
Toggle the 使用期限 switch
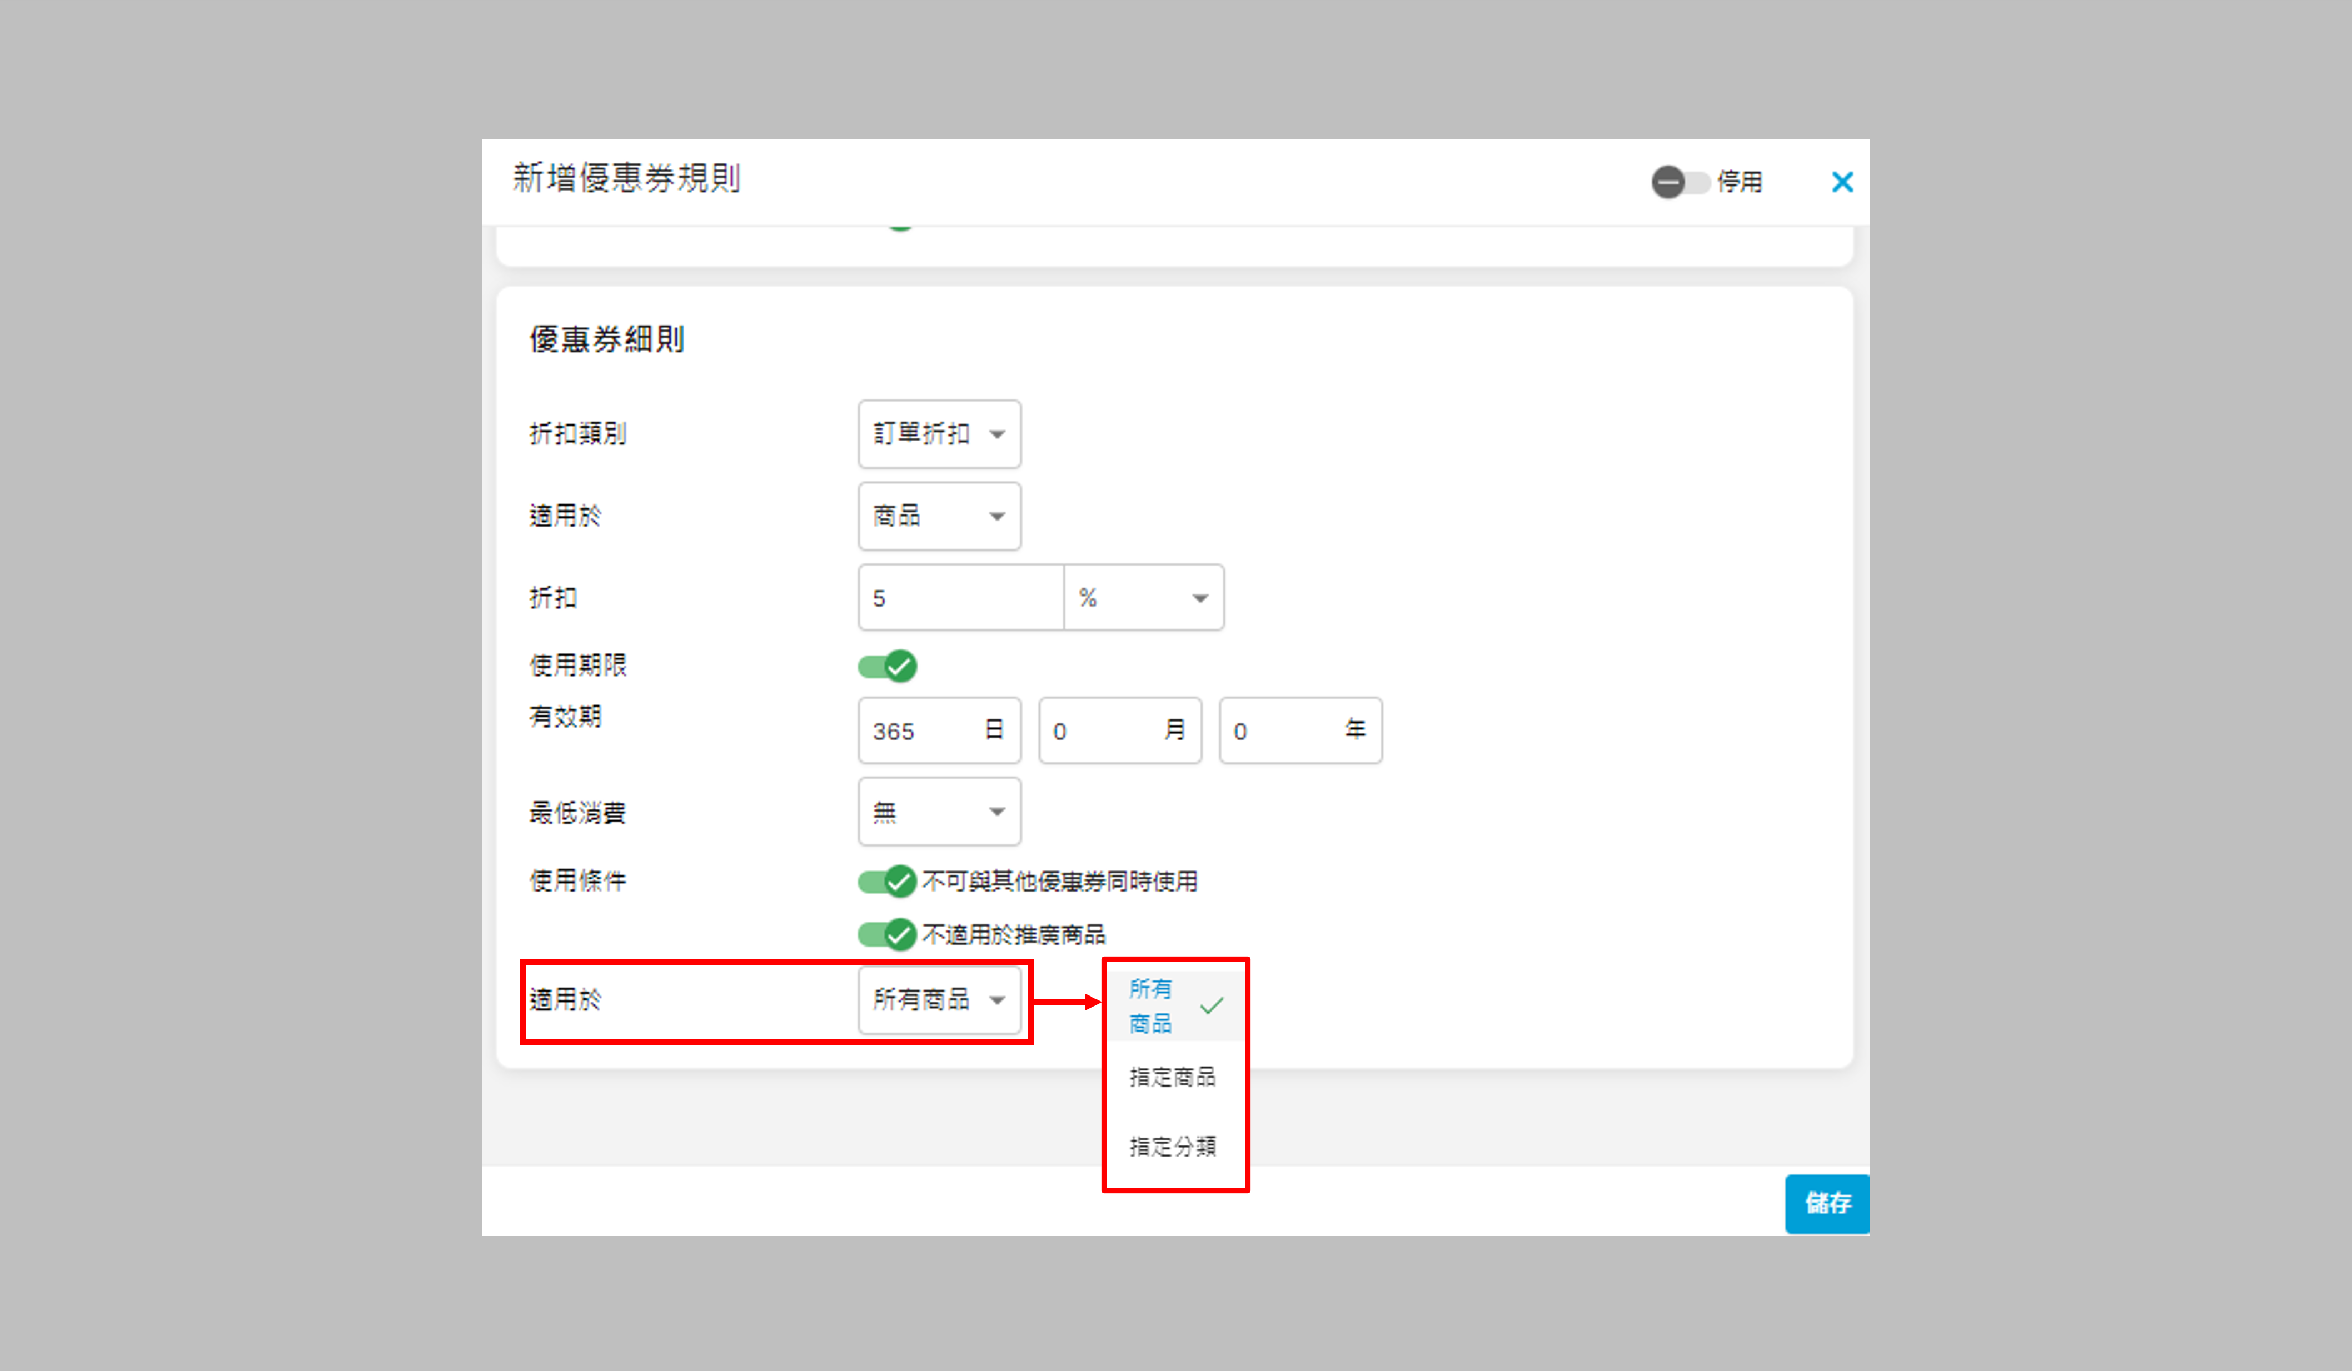886,666
